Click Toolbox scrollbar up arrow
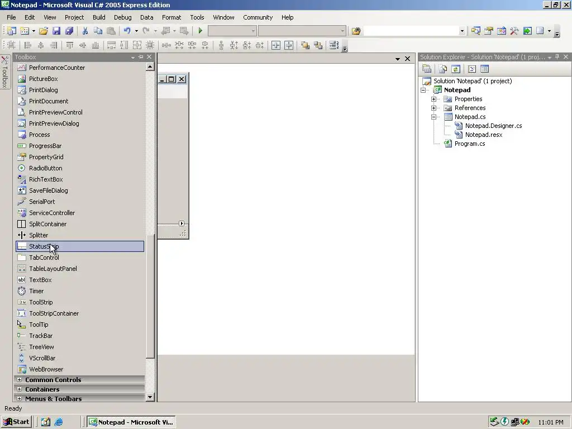This screenshot has height=429, width=572. pyautogui.click(x=150, y=66)
